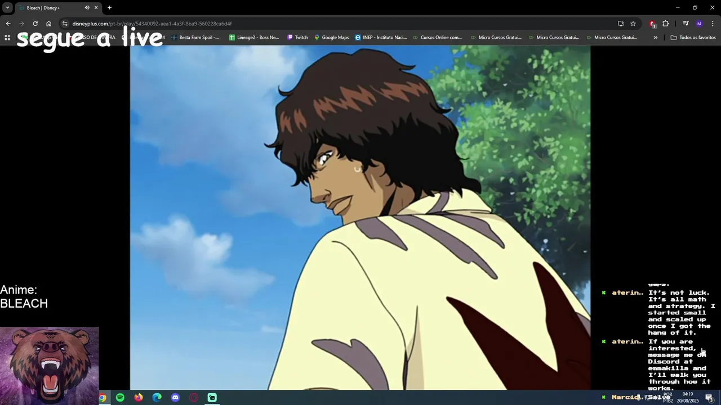Image resolution: width=721 pixels, height=405 pixels.
Task: Open Opera GX from taskbar
Action: [194, 398]
